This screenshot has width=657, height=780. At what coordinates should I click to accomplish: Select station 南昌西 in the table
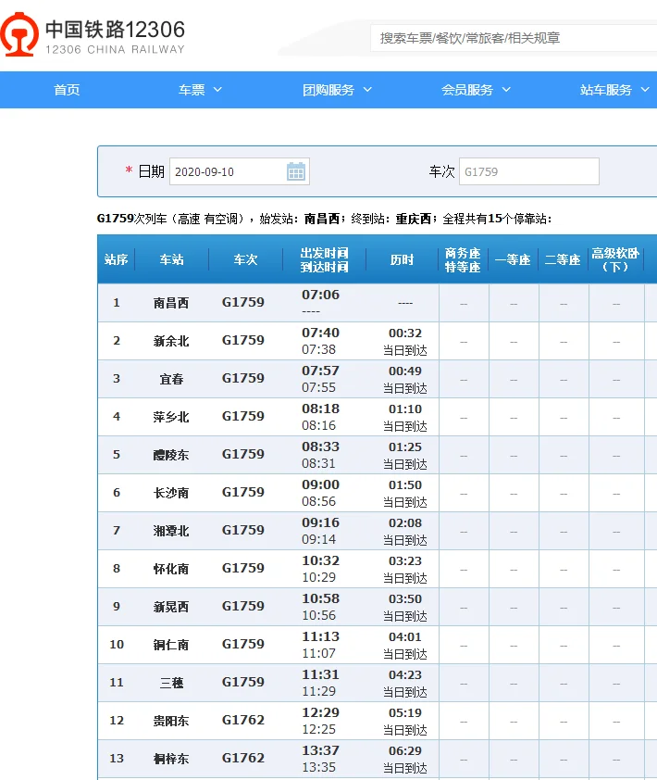click(x=171, y=303)
